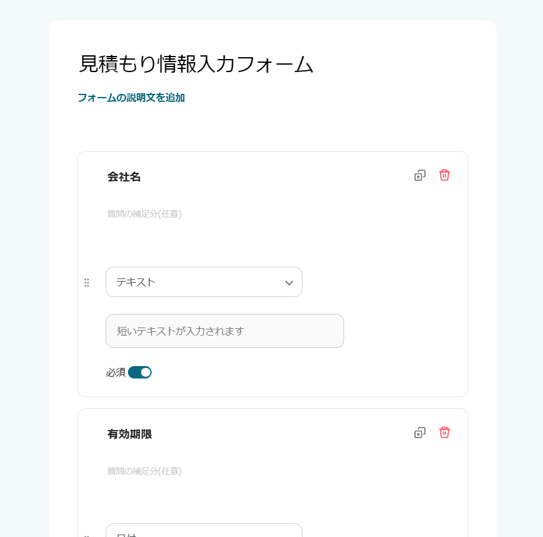Open the テキスト question type dropdown
This screenshot has height=537, width=543.
204,282
